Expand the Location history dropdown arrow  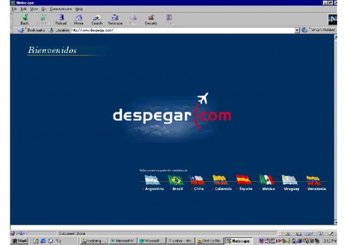[297, 30]
